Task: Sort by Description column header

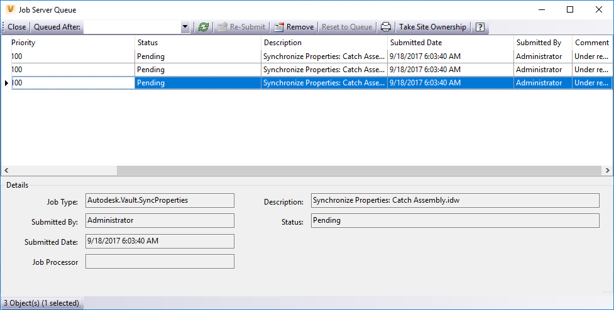Action: (325, 43)
